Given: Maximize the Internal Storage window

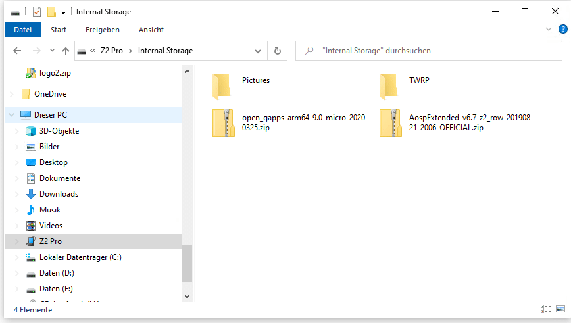Looking at the screenshot, I should click(525, 11).
